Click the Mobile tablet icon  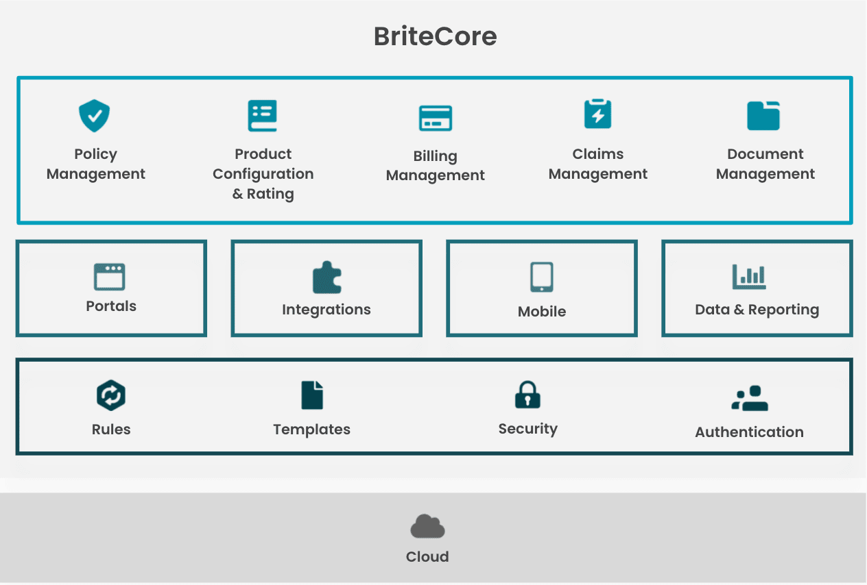click(x=542, y=277)
